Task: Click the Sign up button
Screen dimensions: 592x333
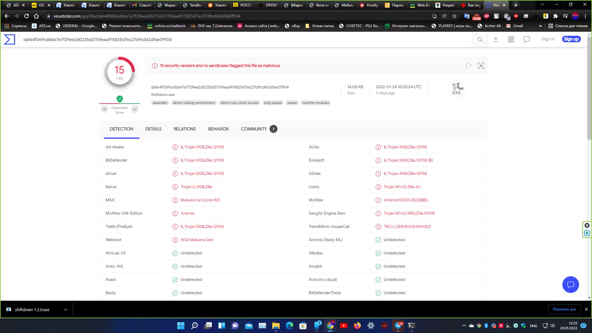Action: point(571,39)
